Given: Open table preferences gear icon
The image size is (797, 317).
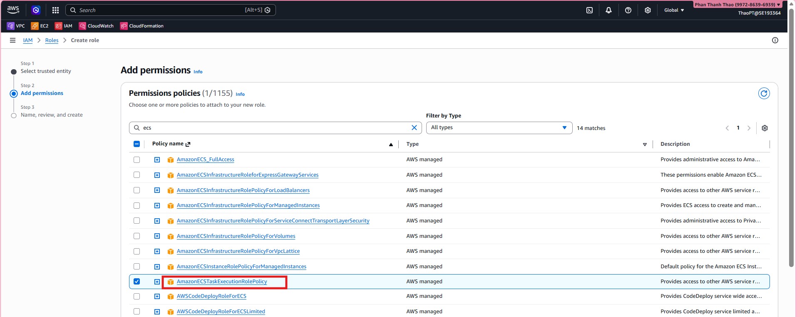Looking at the screenshot, I should 765,128.
